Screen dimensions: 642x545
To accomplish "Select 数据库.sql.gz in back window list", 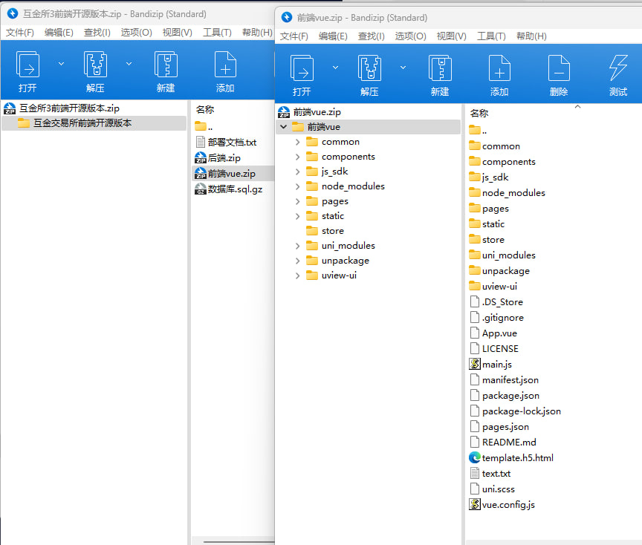I will [228, 189].
